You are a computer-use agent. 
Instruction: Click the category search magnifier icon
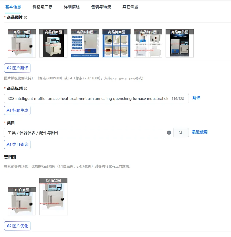pyautogui.click(x=181, y=133)
